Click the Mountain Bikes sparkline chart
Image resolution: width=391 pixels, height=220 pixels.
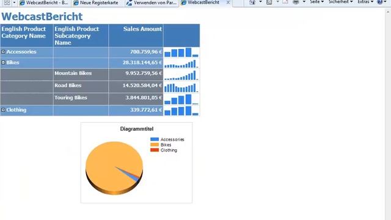coord(181,75)
